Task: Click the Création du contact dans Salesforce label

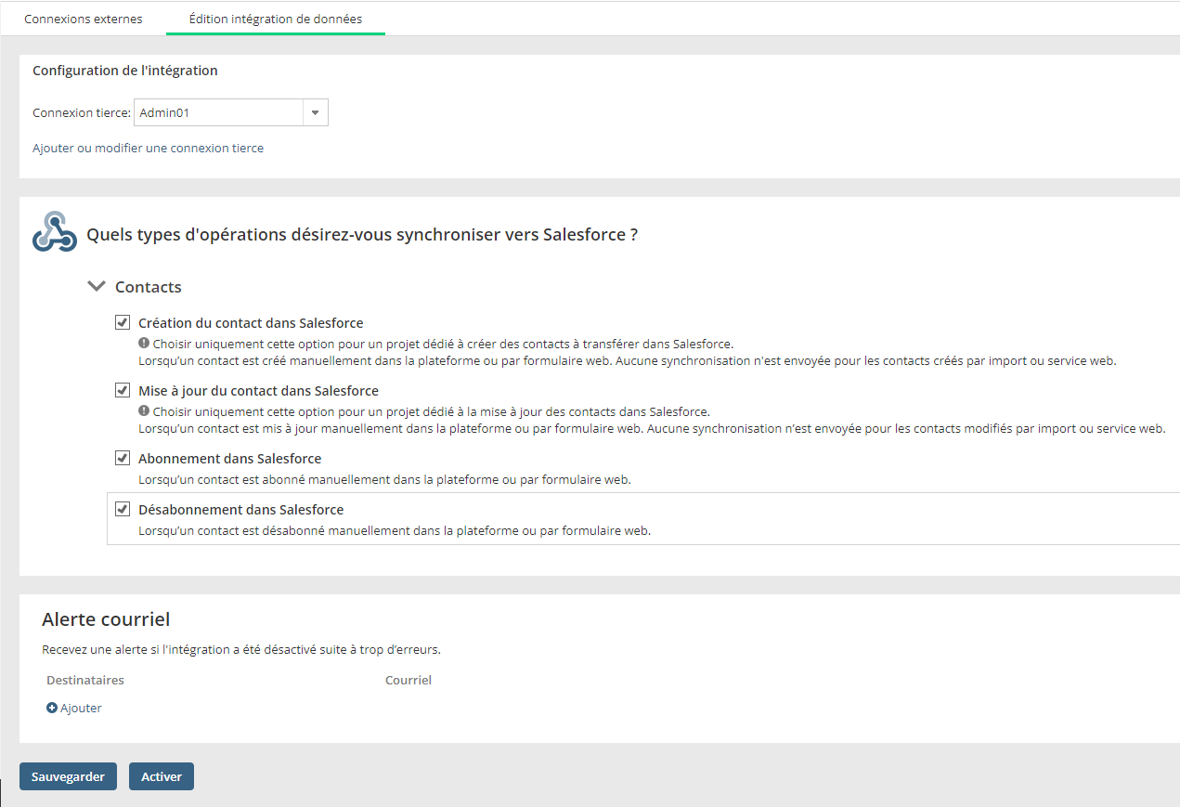Action: click(251, 323)
